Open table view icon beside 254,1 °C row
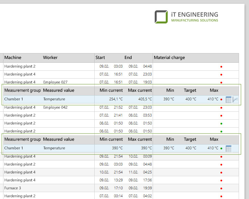The height and width of the screenshot is (199, 249). coord(228,99)
